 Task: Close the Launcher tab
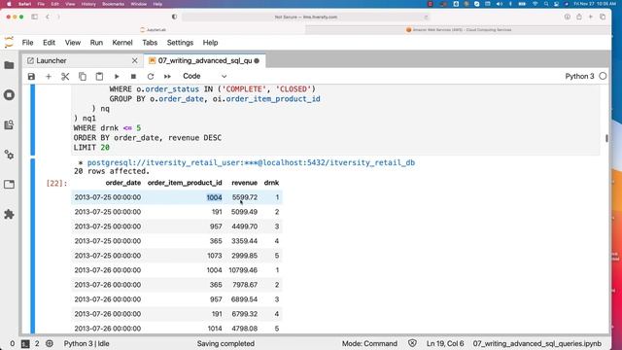(x=135, y=60)
